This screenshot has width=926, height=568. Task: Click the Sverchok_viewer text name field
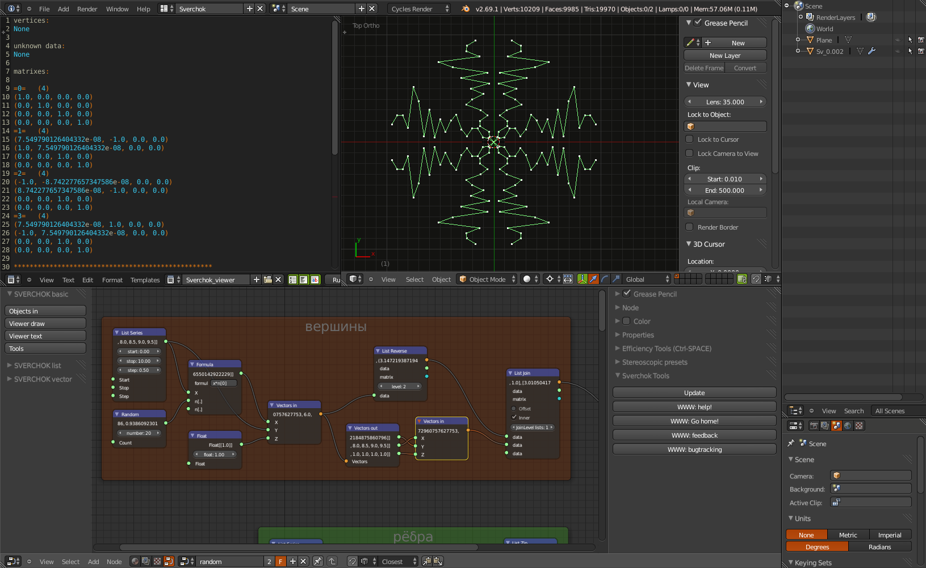(x=217, y=279)
